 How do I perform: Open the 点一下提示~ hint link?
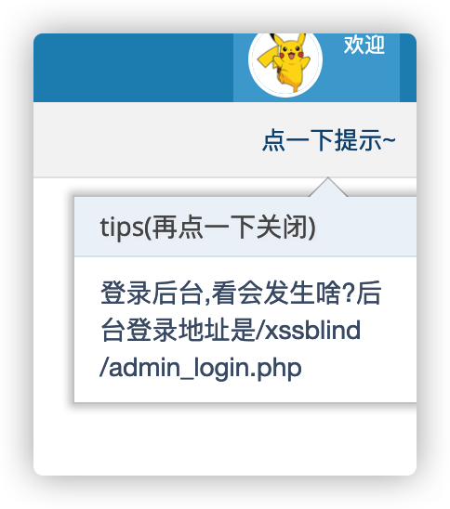pyautogui.click(x=329, y=140)
